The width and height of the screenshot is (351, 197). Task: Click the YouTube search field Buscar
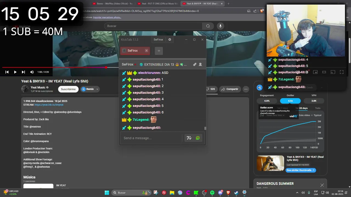153,26
